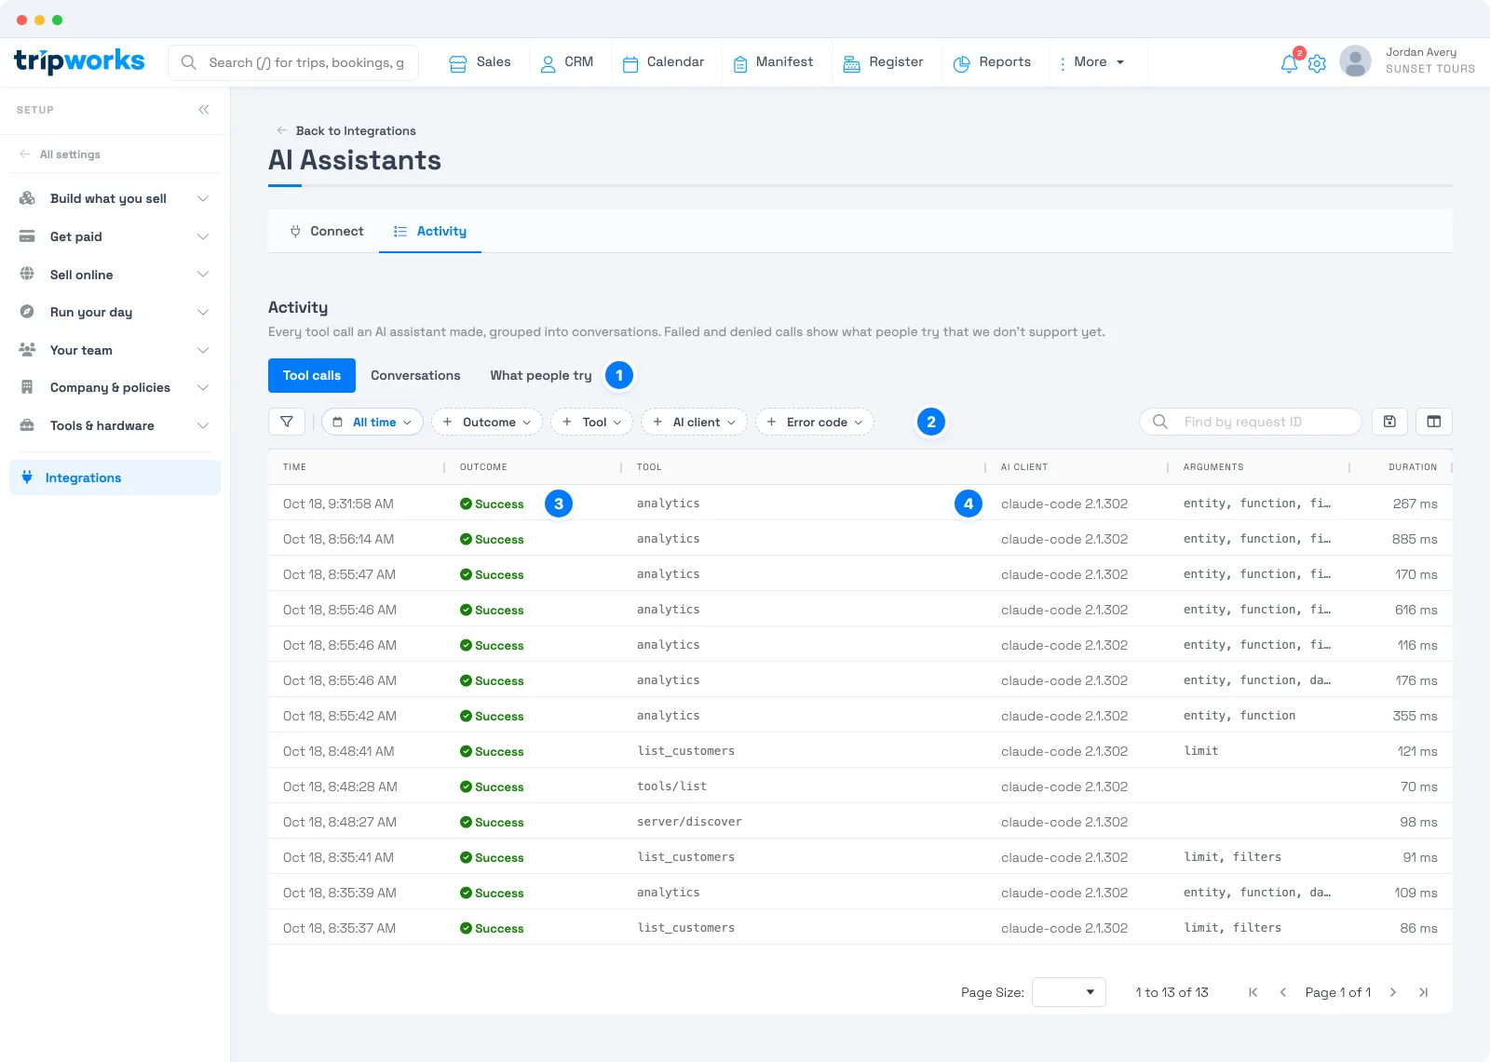The height and width of the screenshot is (1062, 1490).
Task: Go to next page arrow
Action: (x=1393, y=992)
